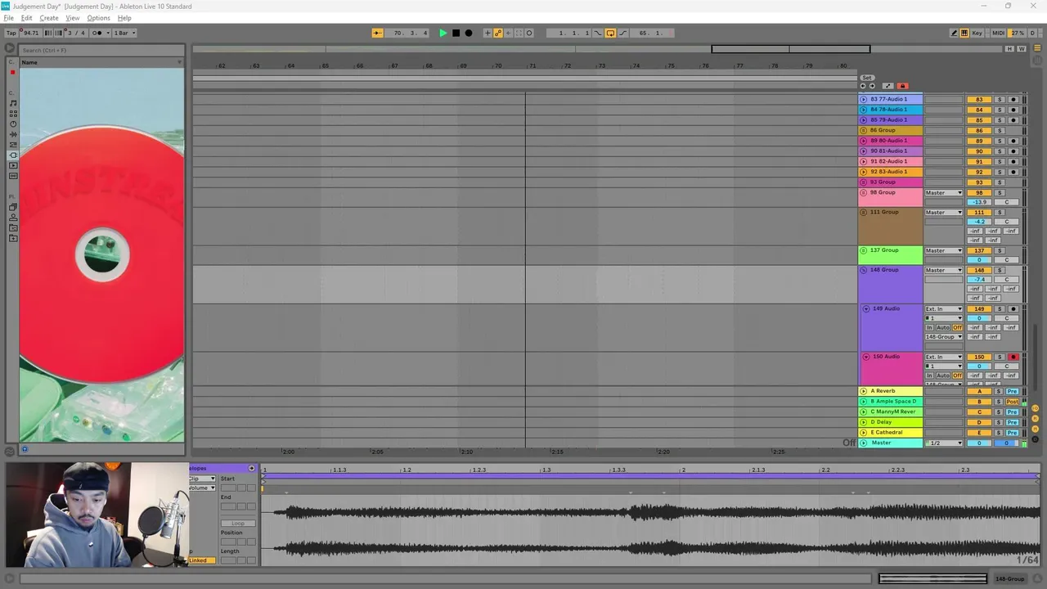The image size is (1047, 589).
Task: Lock the envelopes with red lock icon
Action: (902, 86)
